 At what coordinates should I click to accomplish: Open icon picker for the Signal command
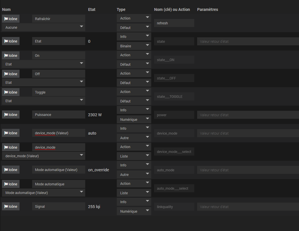coord(11,207)
